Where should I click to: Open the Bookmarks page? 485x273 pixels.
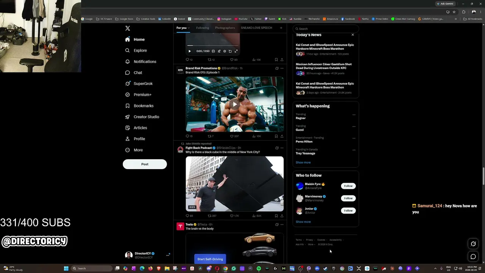[139, 106]
